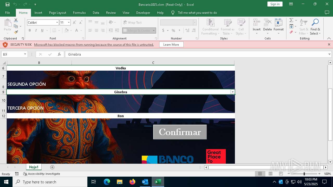
Task: Toggle Align Right
Action: [103, 30]
